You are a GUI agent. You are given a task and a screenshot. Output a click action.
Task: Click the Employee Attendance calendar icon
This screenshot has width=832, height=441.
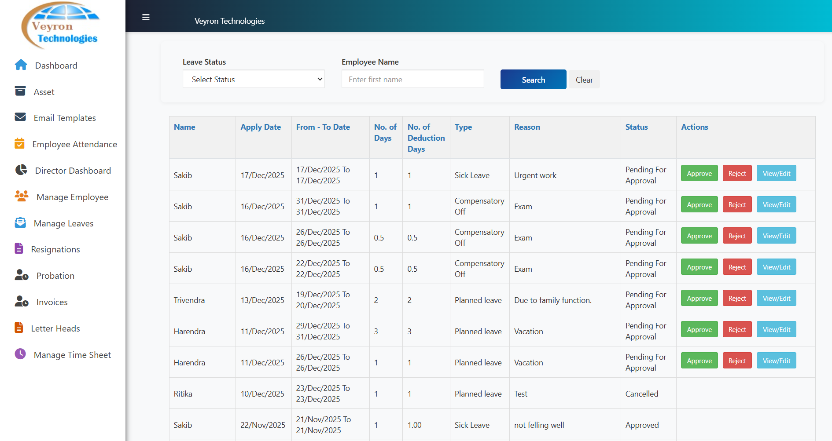click(19, 144)
